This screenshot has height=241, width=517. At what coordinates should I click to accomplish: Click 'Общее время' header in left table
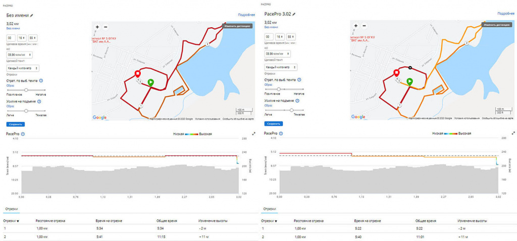coord(166,221)
